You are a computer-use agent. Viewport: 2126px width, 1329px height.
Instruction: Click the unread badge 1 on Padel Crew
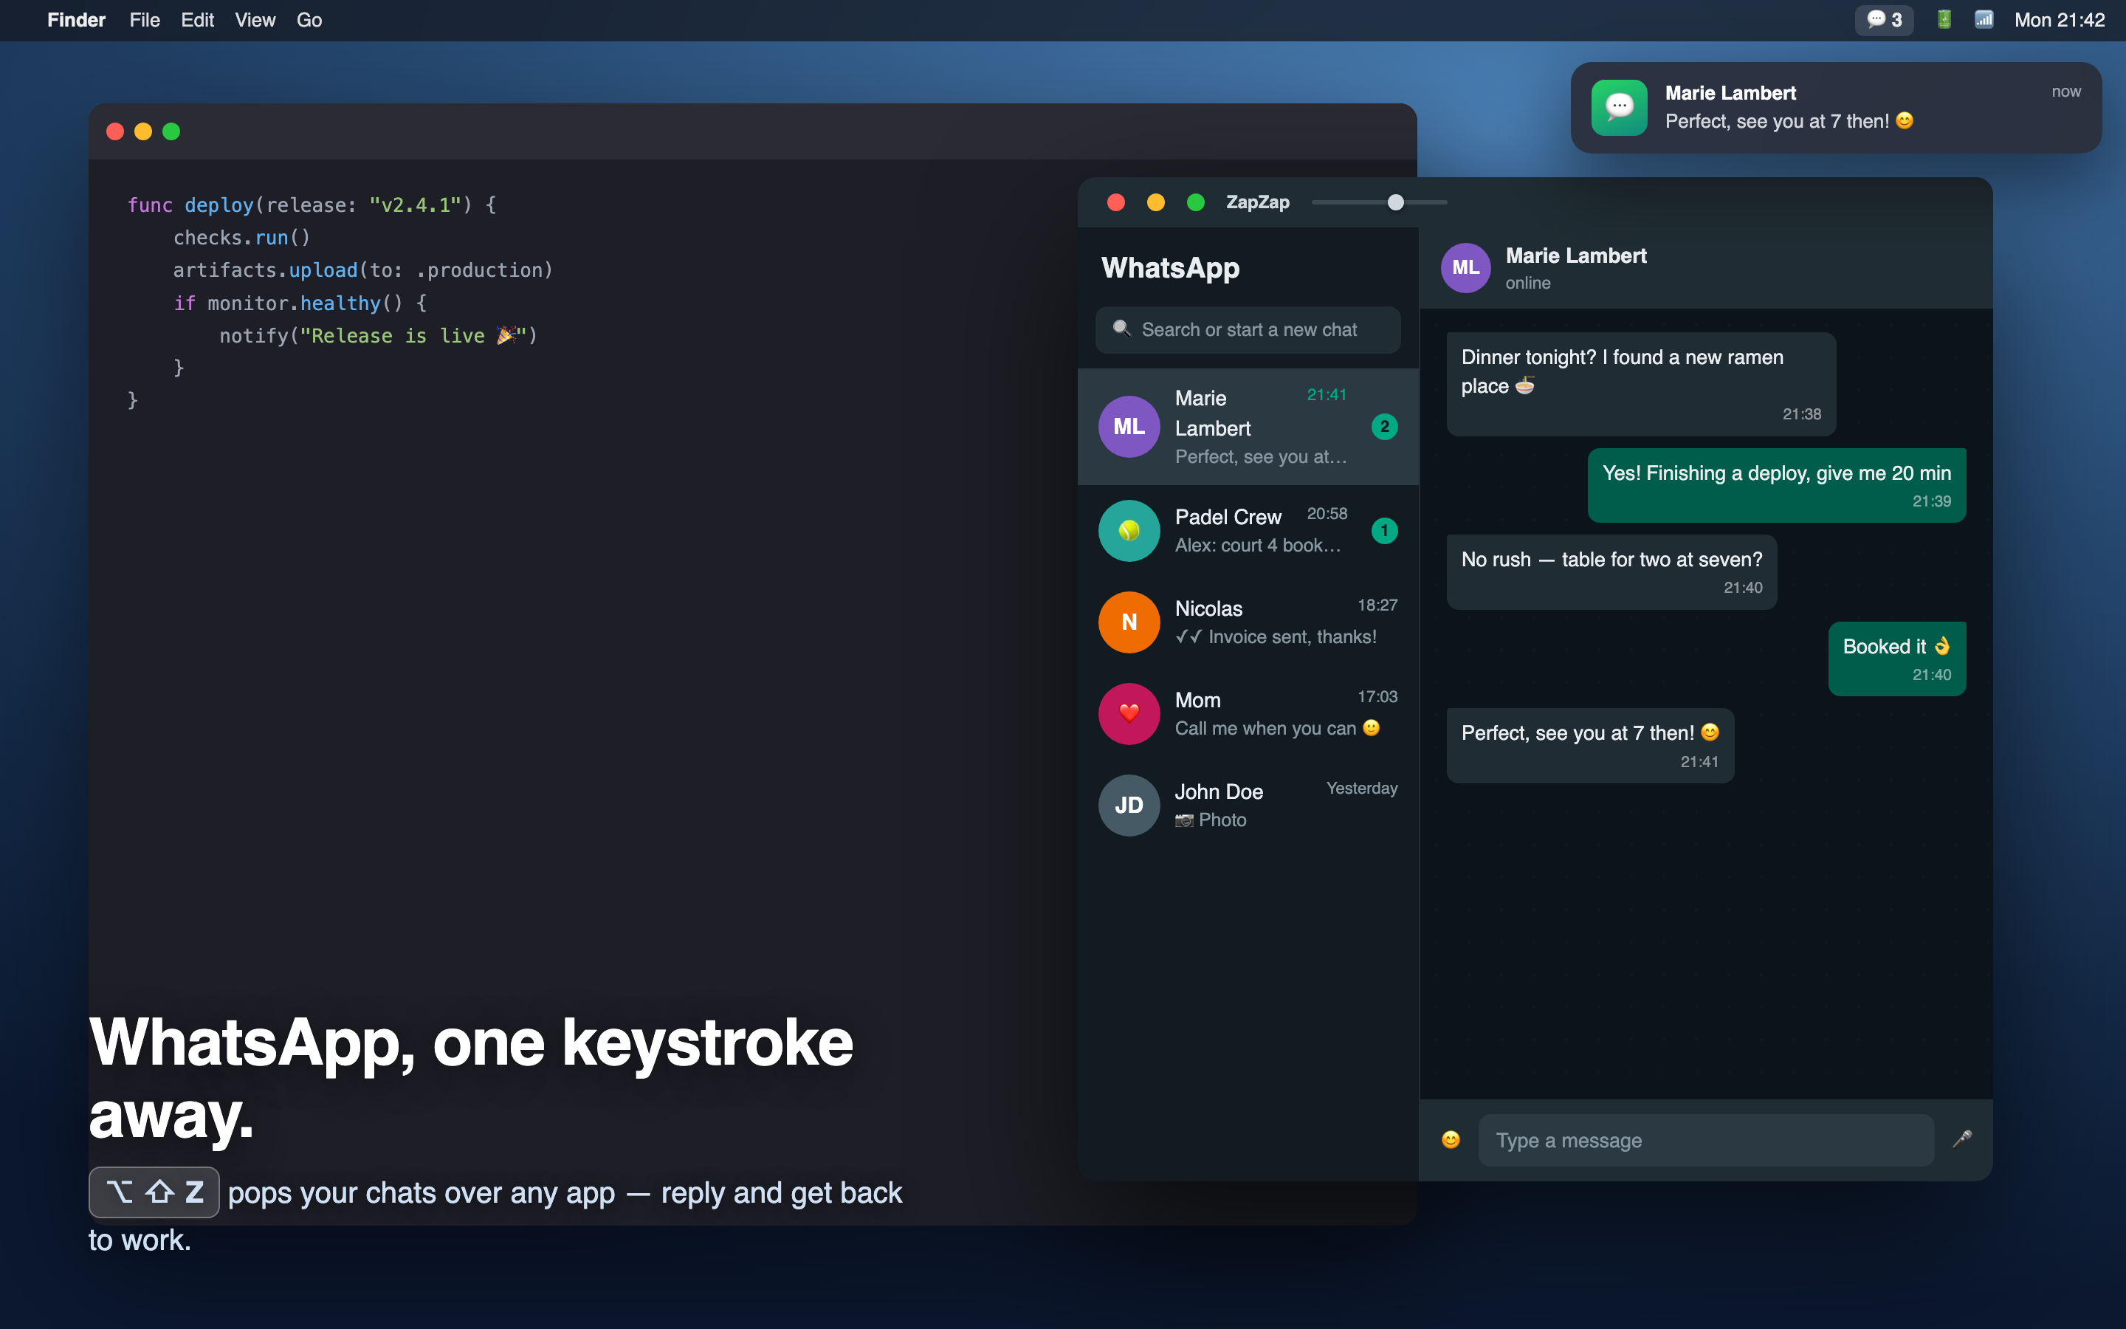click(x=1385, y=530)
